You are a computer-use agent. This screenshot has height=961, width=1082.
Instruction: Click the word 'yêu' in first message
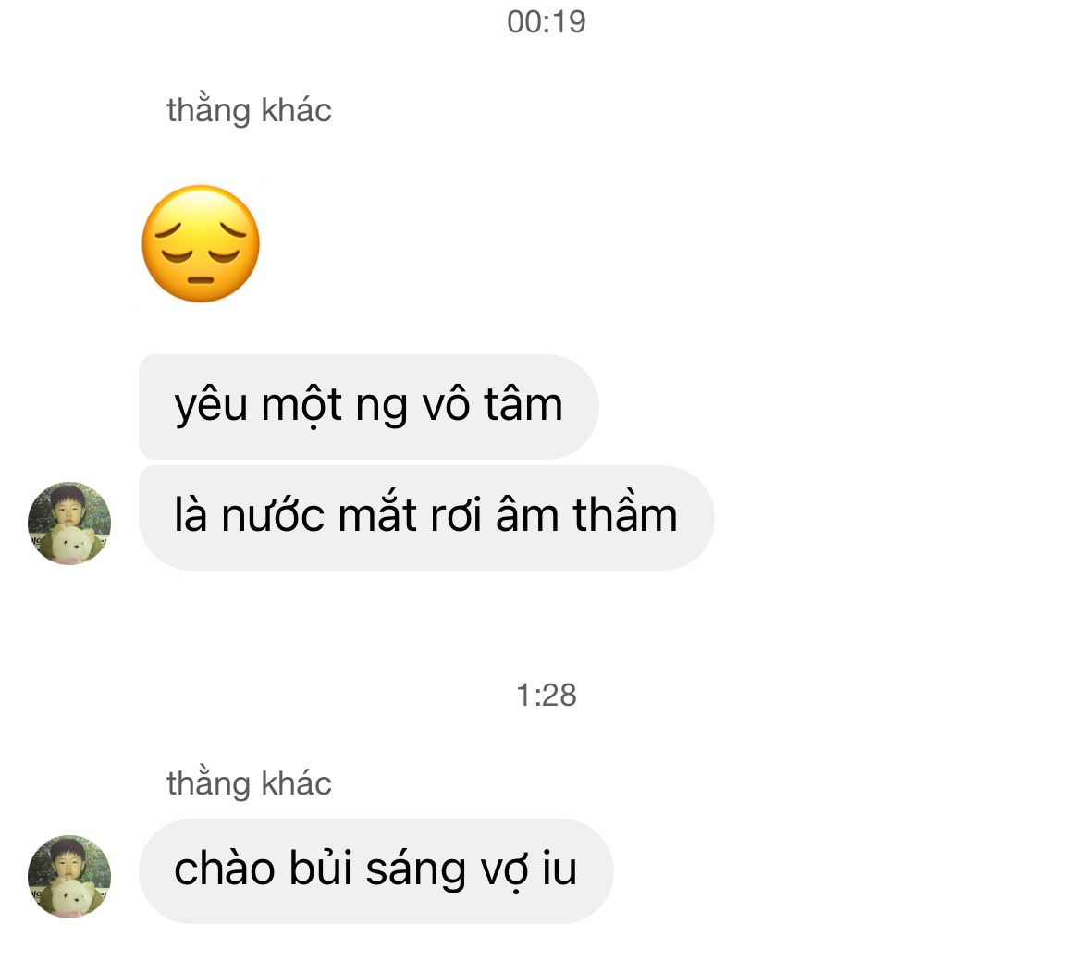(211, 406)
